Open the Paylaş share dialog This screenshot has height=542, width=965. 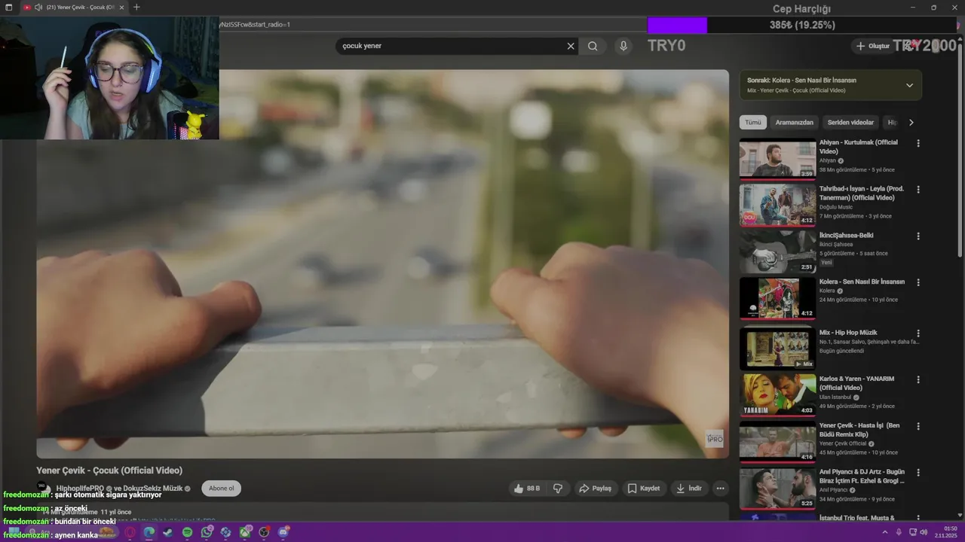[596, 489]
